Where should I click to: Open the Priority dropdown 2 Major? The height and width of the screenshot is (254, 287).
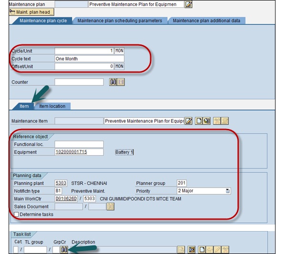click(204, 191)
